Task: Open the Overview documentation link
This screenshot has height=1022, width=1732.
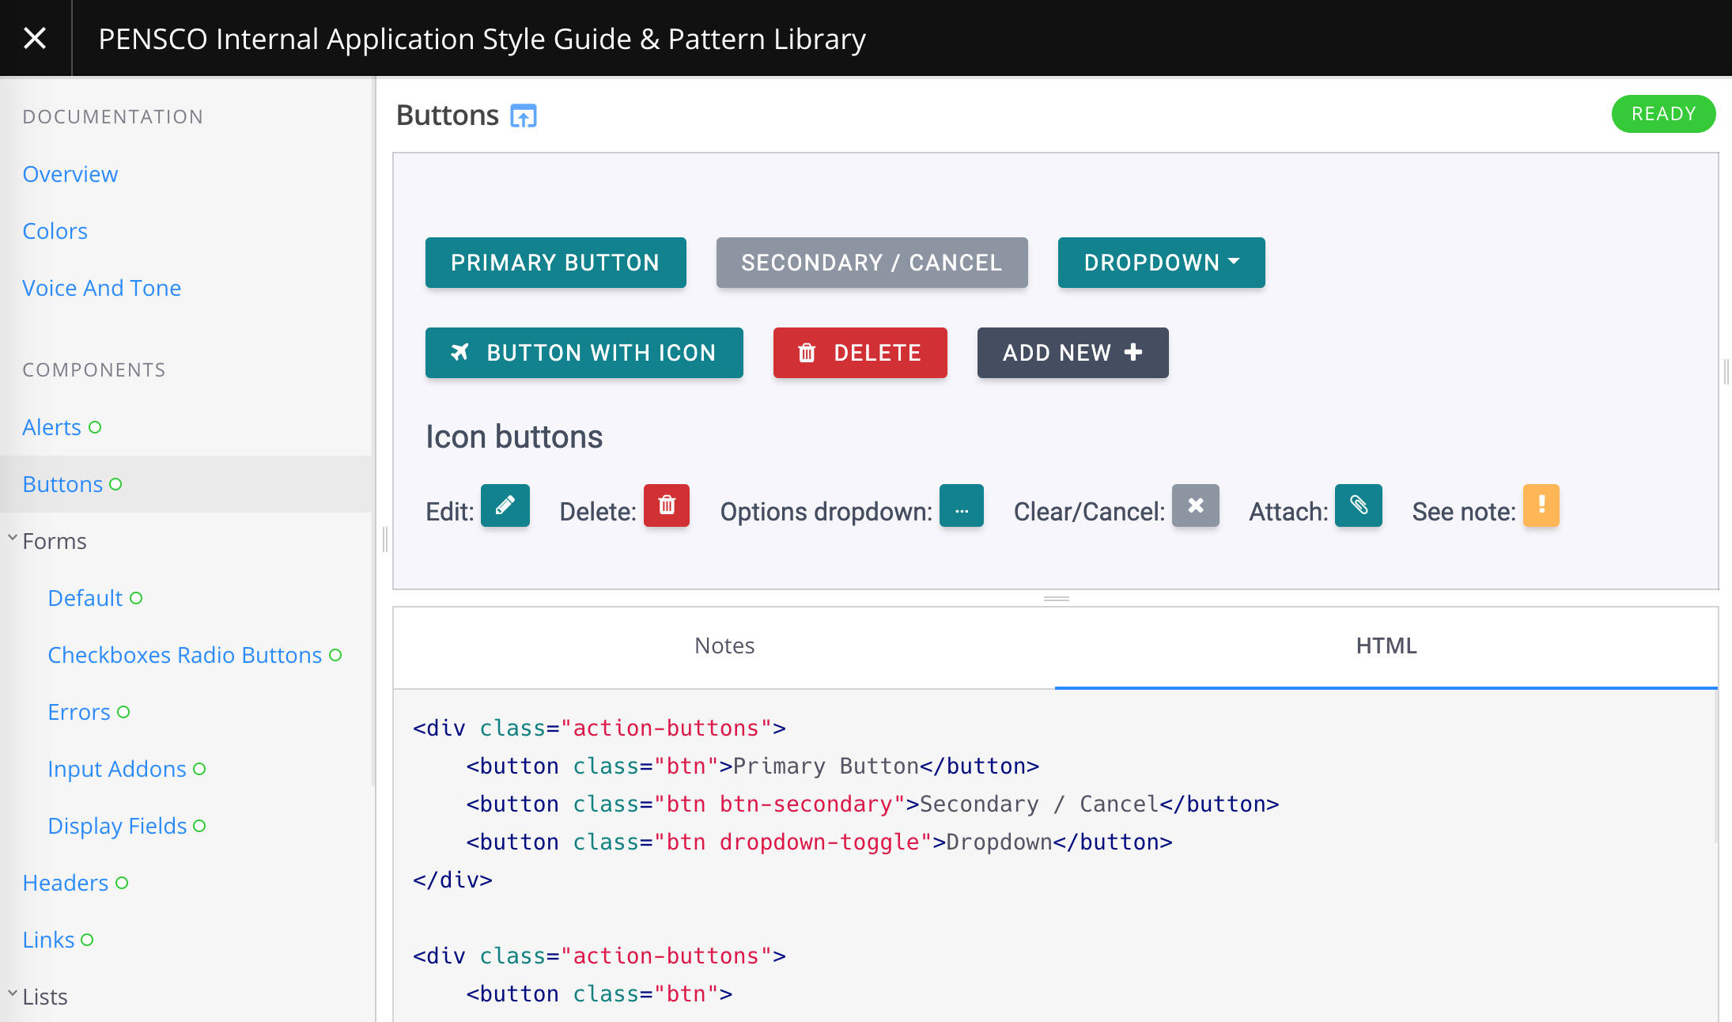Action: click(70, 174)
